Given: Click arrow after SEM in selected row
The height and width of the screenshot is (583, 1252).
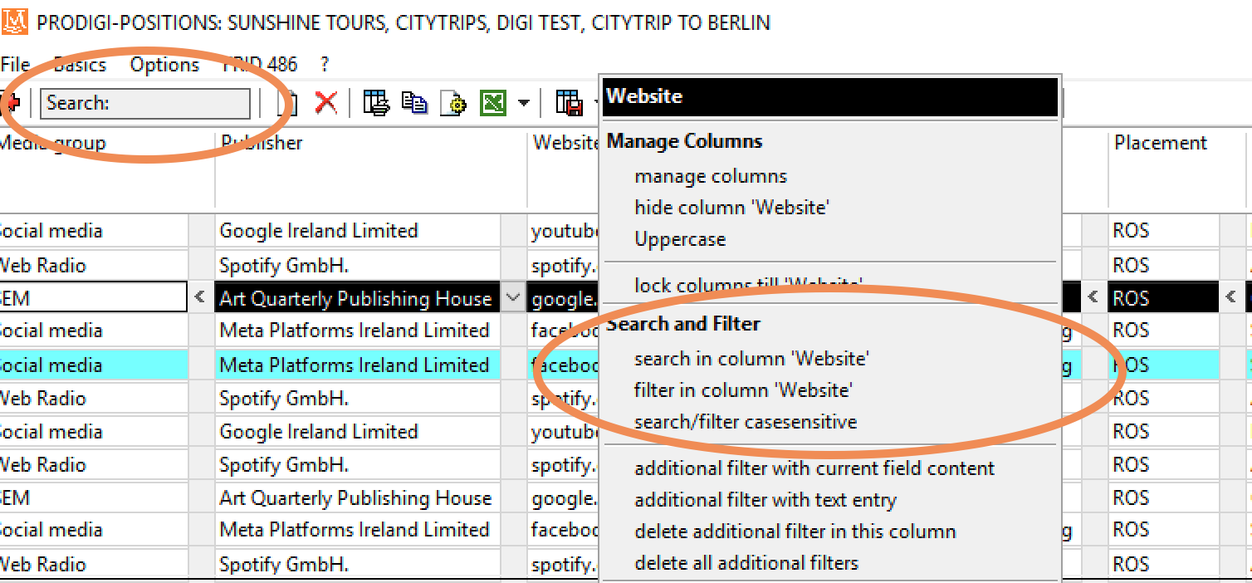Looking at the screenshot, I should pos(199,297).
